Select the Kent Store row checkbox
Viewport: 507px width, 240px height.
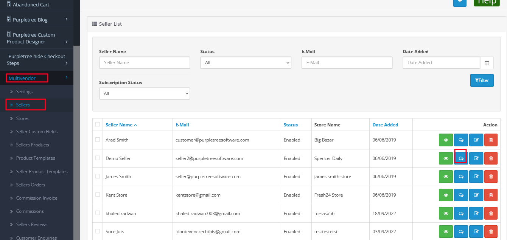[x=98, y=195]
